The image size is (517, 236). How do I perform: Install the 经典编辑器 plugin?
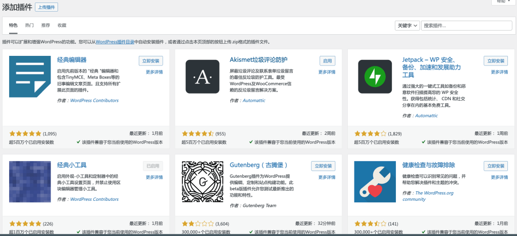pos(150,61)
